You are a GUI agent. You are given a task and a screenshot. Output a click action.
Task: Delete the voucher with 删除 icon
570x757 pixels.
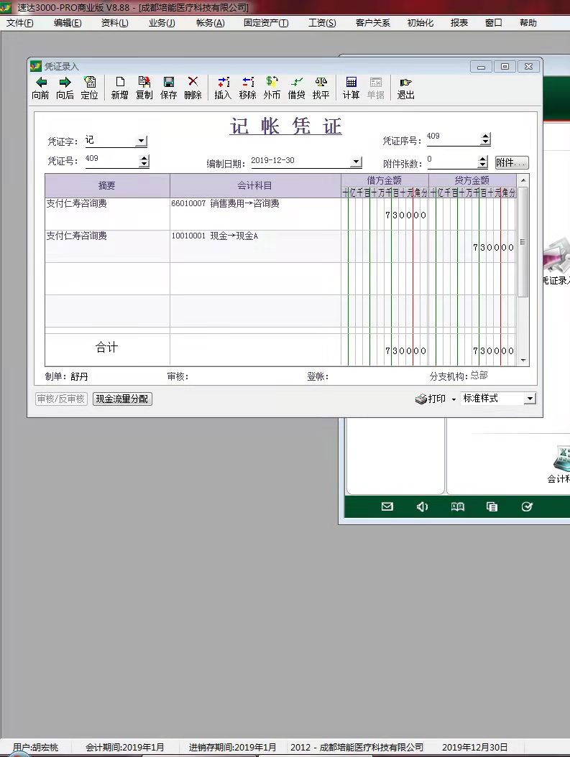point(193,83)
